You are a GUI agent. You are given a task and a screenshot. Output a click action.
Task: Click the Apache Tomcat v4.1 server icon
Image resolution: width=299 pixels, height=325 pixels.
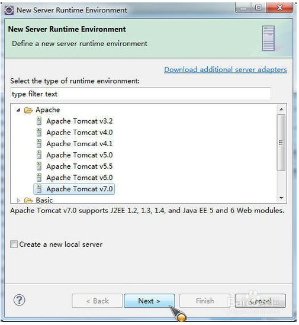39,144
